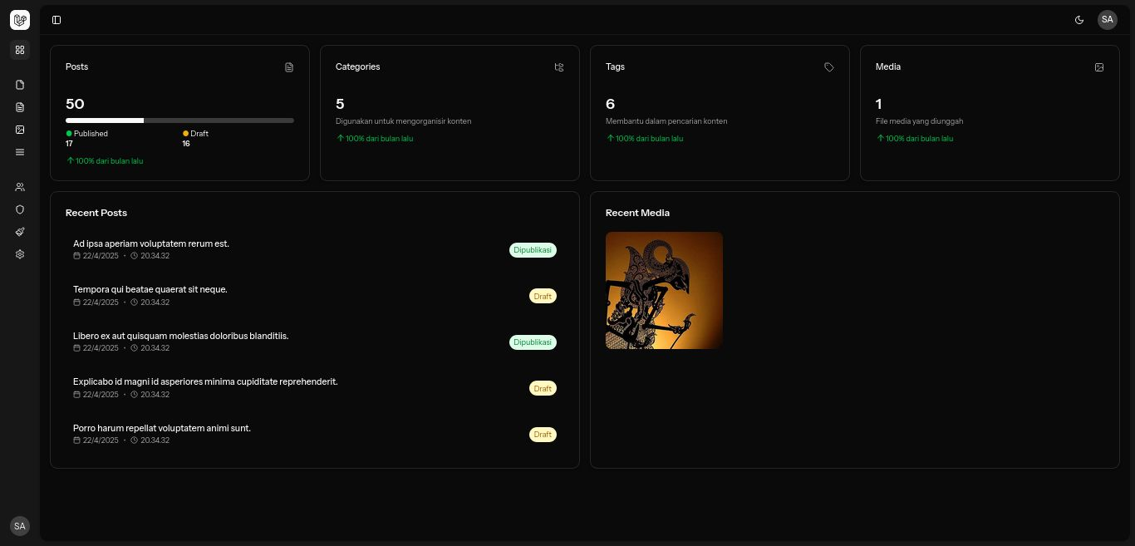Open the bottom-left SA account menu

[x=19, y=526]
